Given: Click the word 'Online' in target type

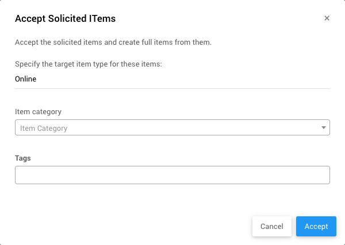Looking at the screenshot, I should (25, 79).
